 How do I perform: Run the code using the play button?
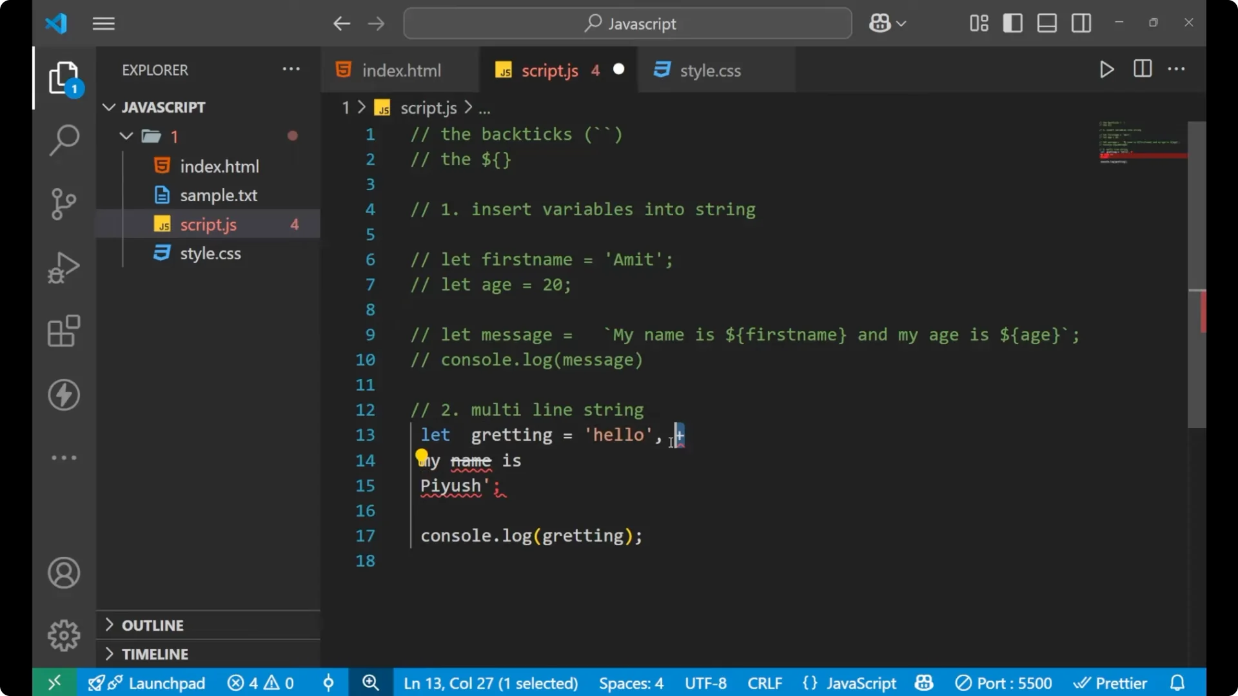[1106, 70]
